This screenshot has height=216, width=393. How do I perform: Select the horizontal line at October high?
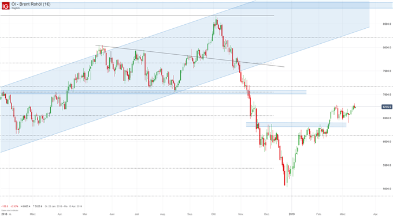coord(137,16)
